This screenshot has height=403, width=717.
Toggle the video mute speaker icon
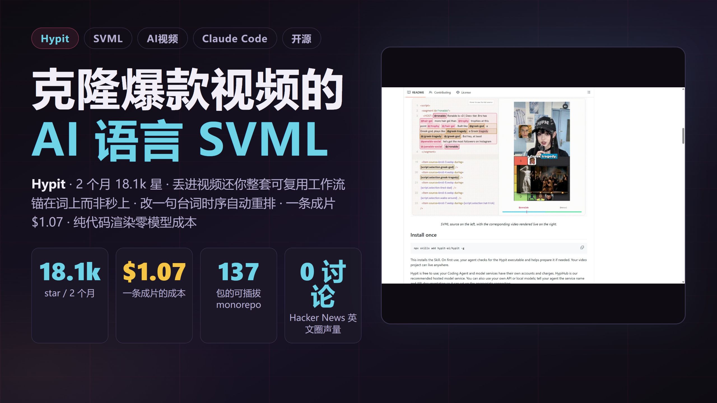point(565,106)
